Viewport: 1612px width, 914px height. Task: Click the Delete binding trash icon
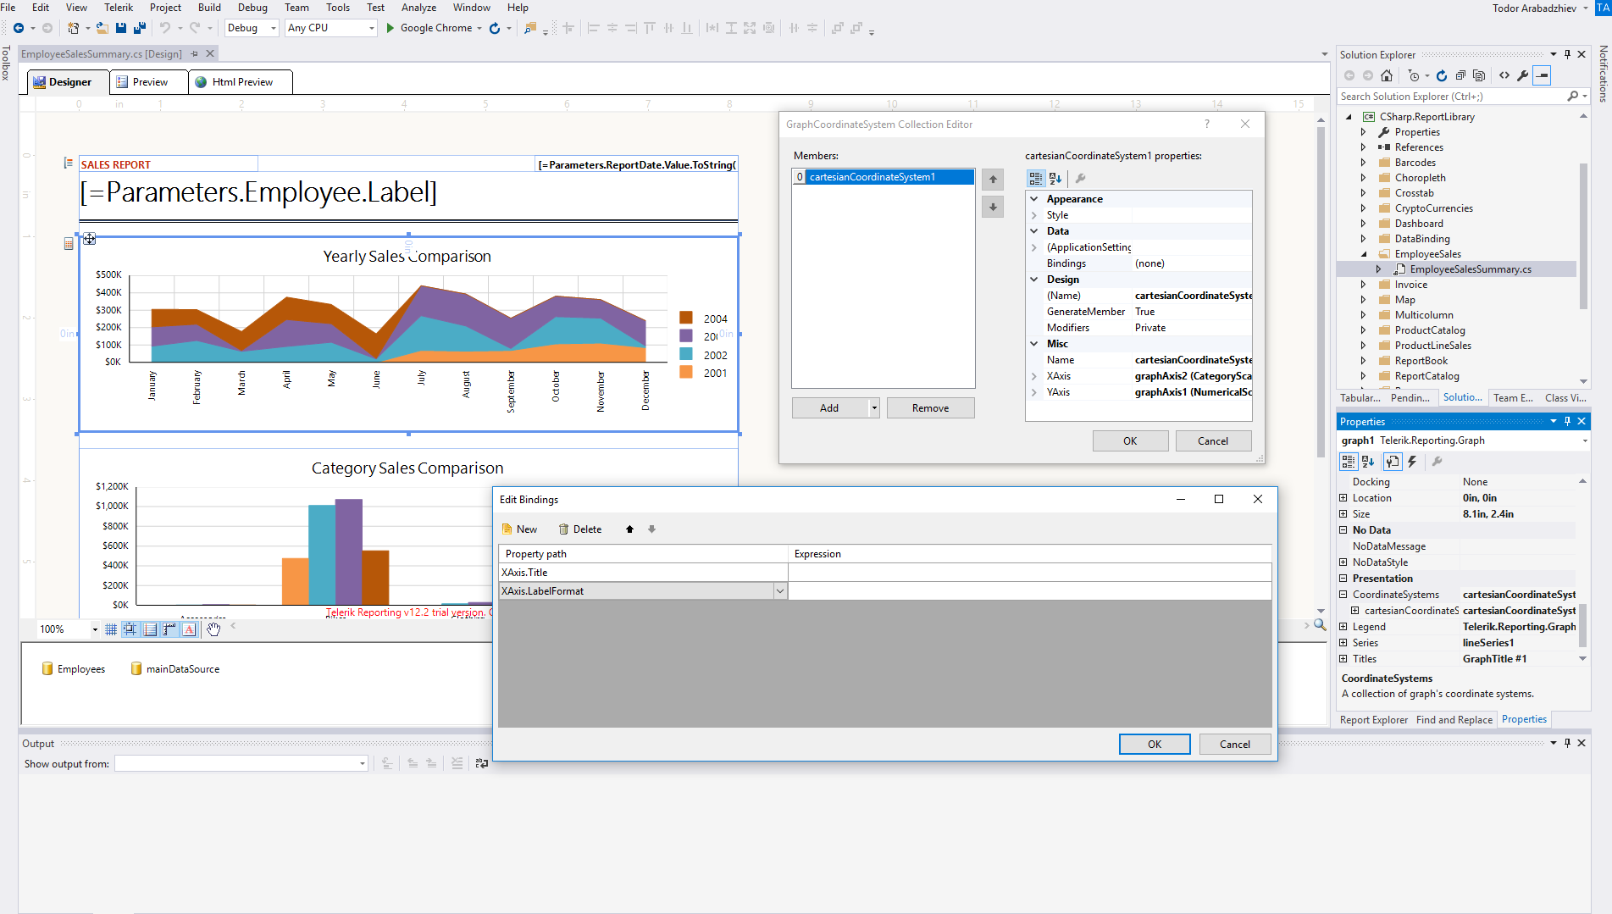click(563, 529)
